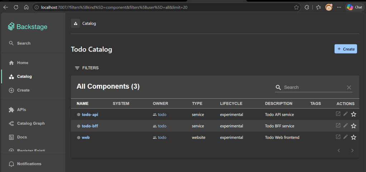The height and width of the screenshot is (172, 366).
Task: Click the Backstage logo
Action: click(28, 26)
